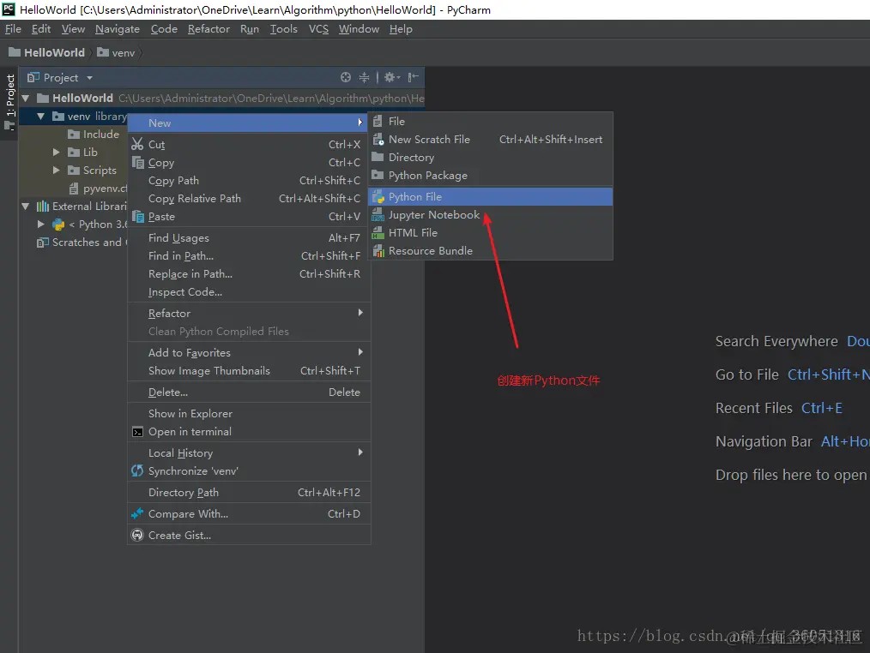Select Delete... in the context menu
This screenshot has height=653, width=870.
coord(249,392)
